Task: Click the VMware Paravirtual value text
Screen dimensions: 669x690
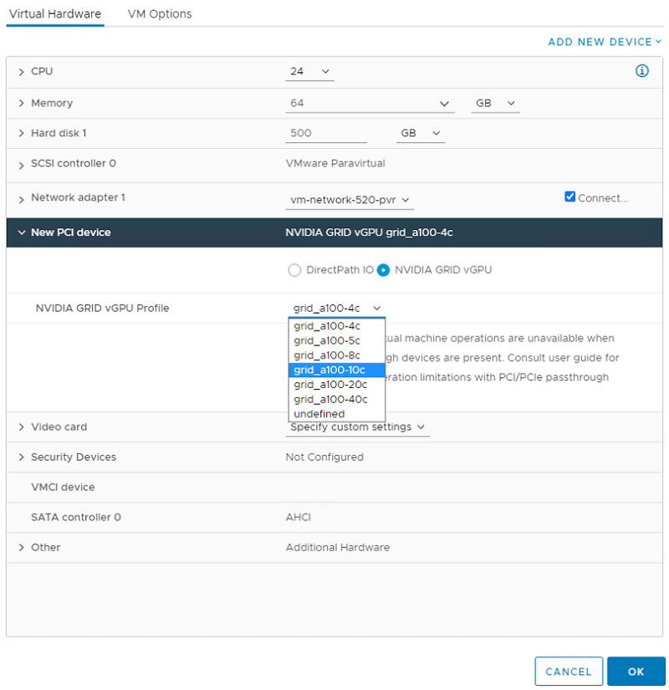Action: click(x=335, y=163)
